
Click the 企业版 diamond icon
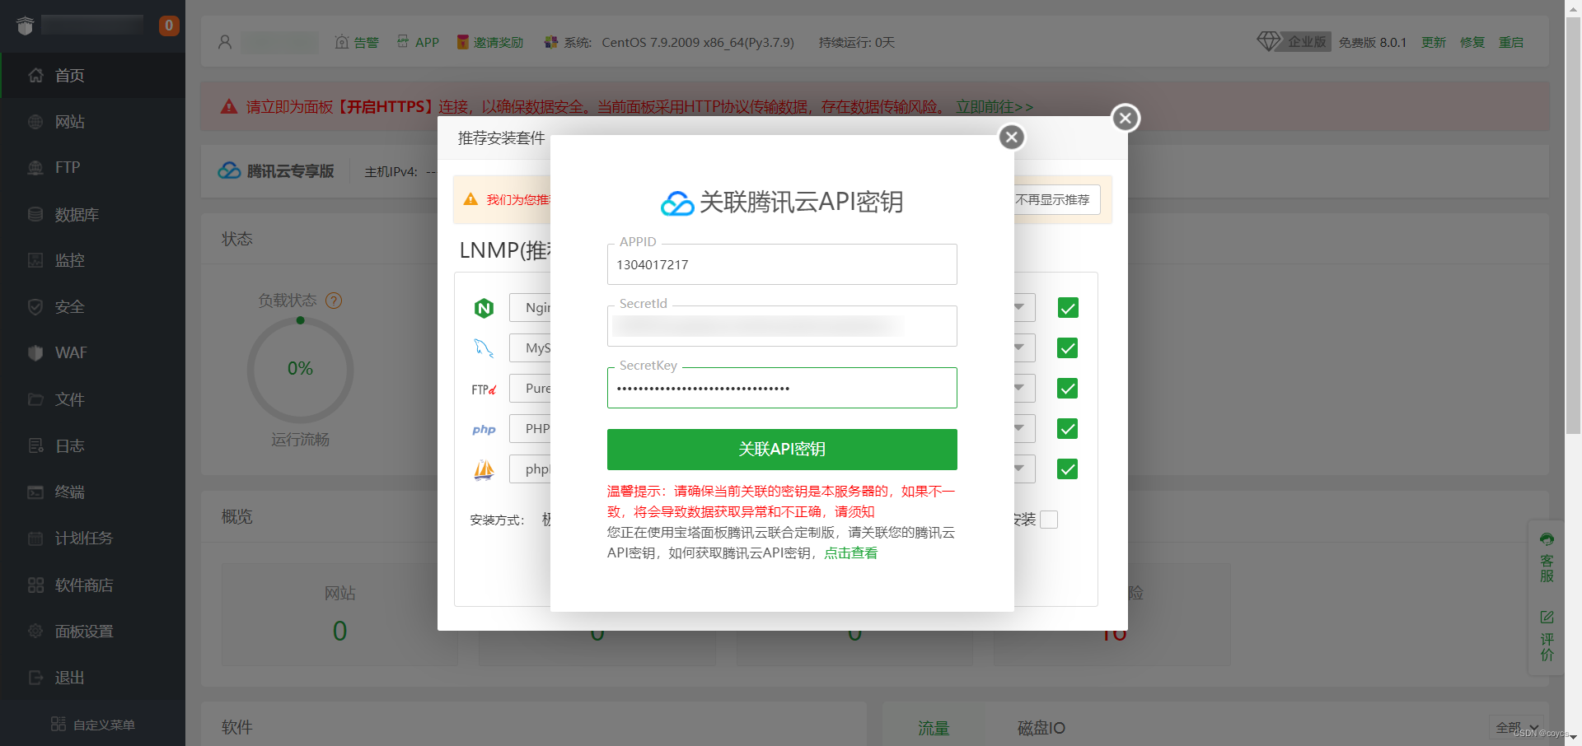point(1268,41)
